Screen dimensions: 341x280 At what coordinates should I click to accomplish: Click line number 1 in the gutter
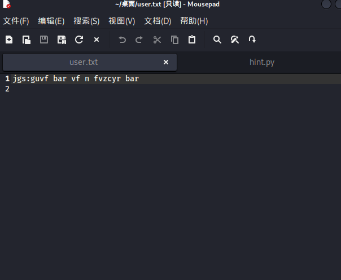(x=7, y=78)
